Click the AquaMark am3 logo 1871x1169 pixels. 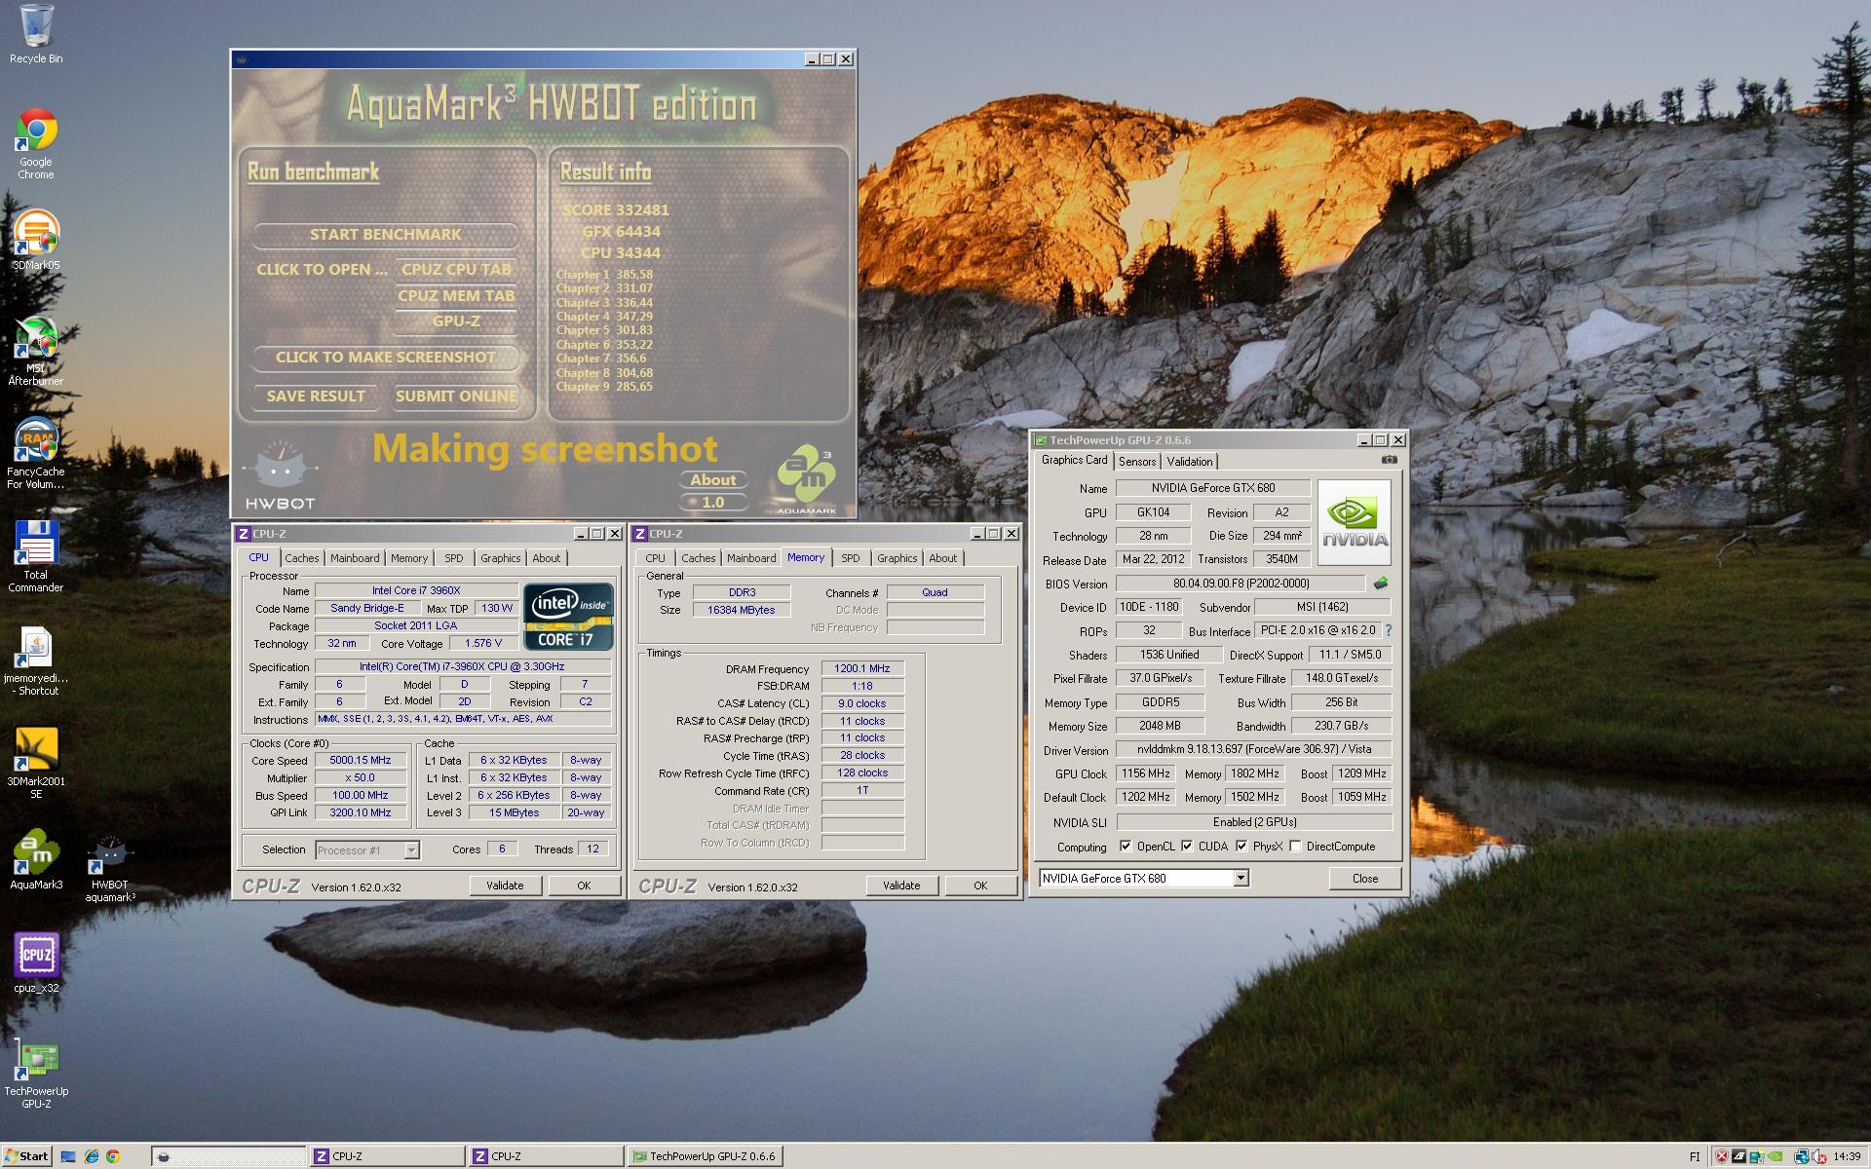click(807, 479)
